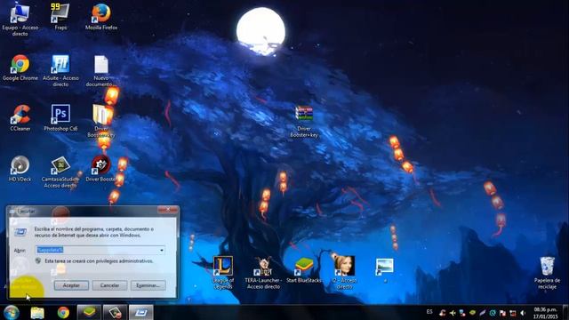Screen dimensions: 569x320
Task: Click inside the Abrir text field
Action: tap(97, 250)
